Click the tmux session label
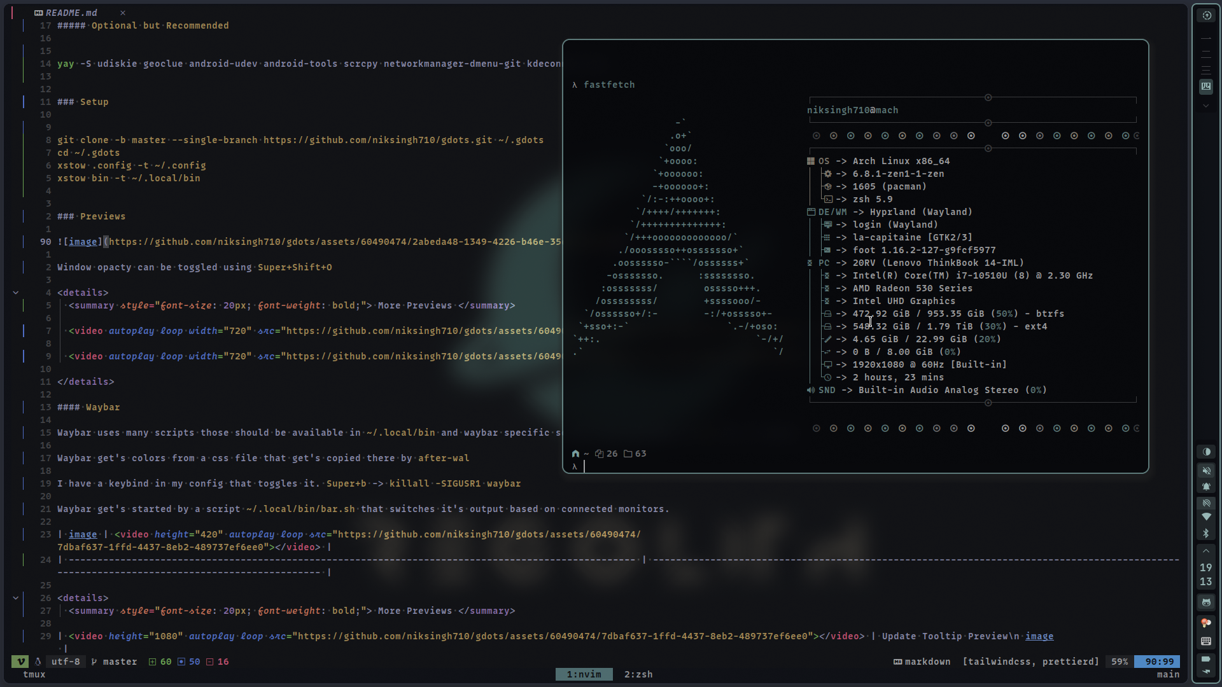Viewport: 1222px width, 687px height. (34, 674)
